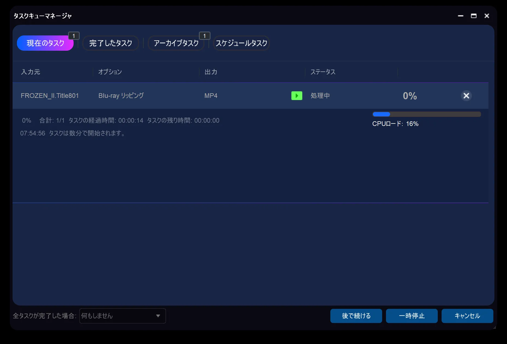This screenshot has height=344, width=507.
Task: Open the 何もしません completion action dropdown
Action: (x=122, y=316)
